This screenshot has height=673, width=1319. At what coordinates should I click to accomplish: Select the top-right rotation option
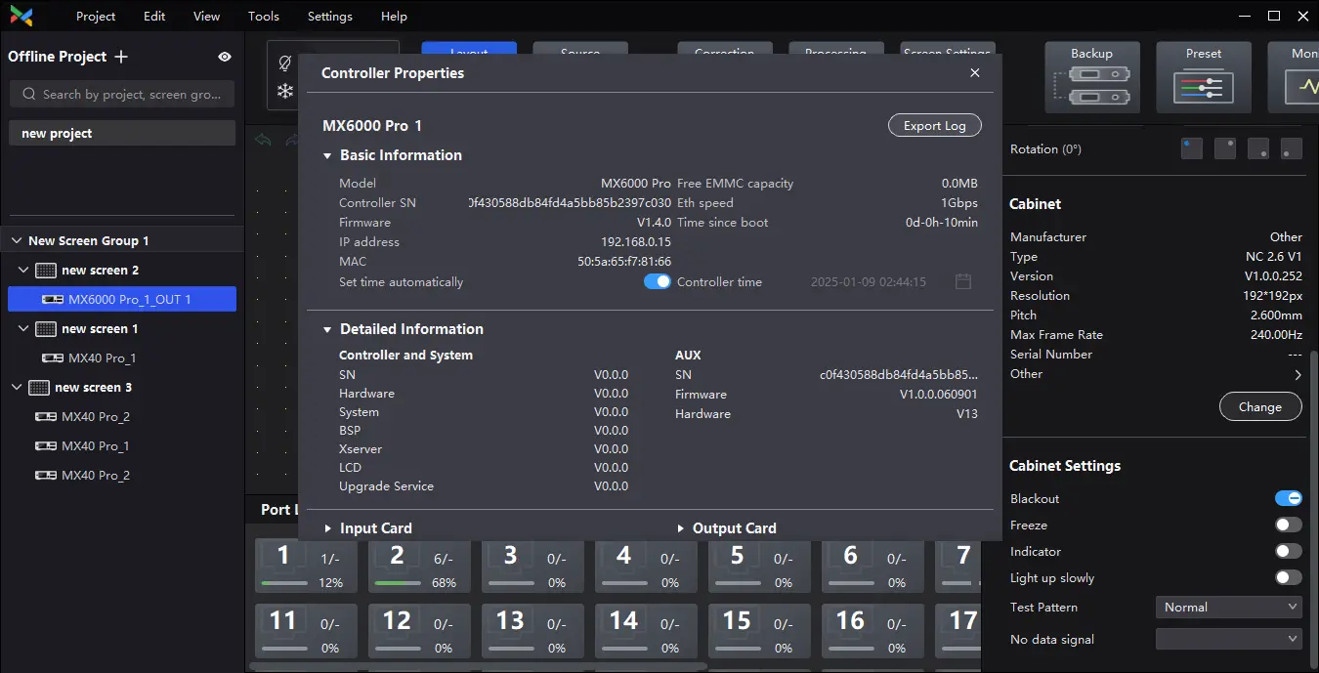1225,148
